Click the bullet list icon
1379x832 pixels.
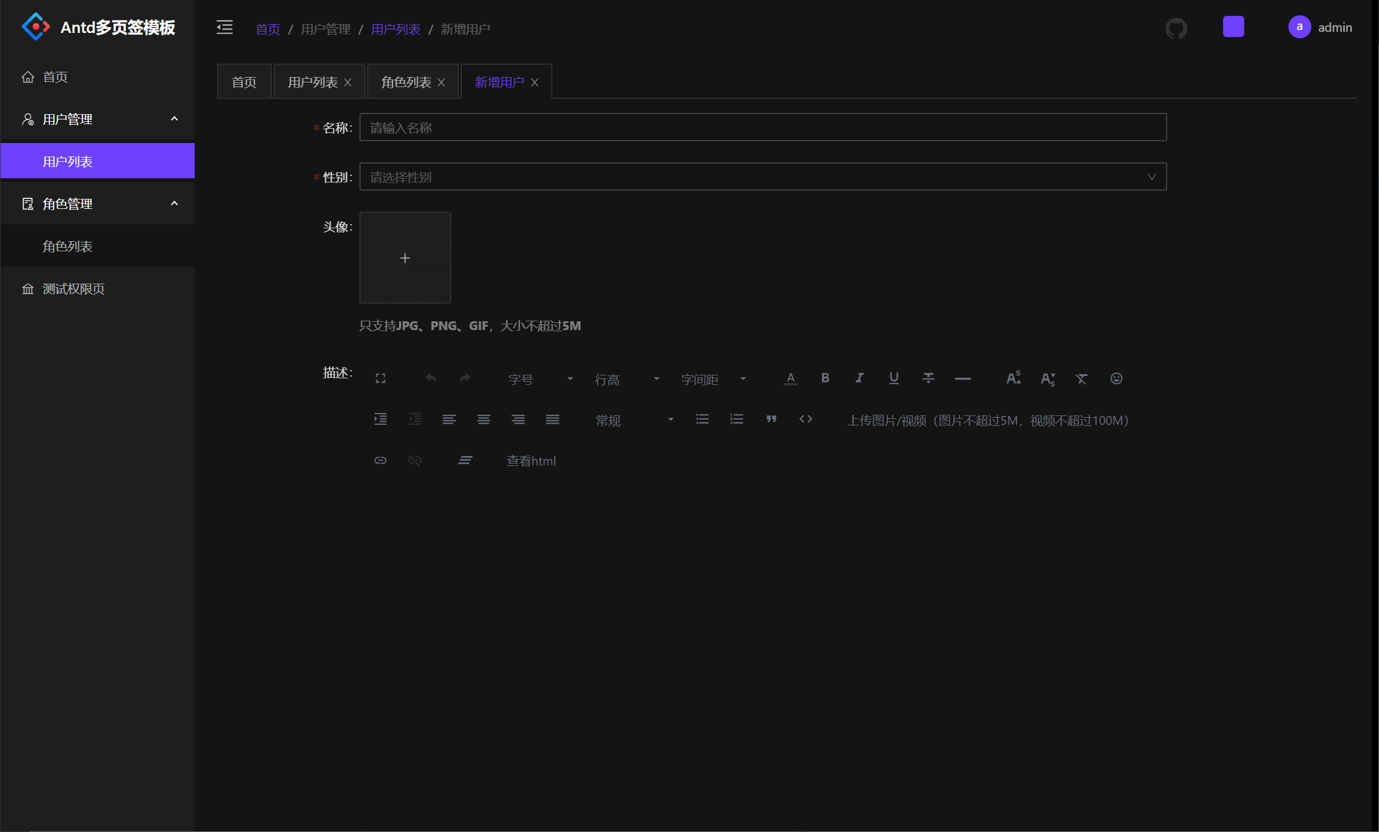pyautogui.click(x=702, y=419)
